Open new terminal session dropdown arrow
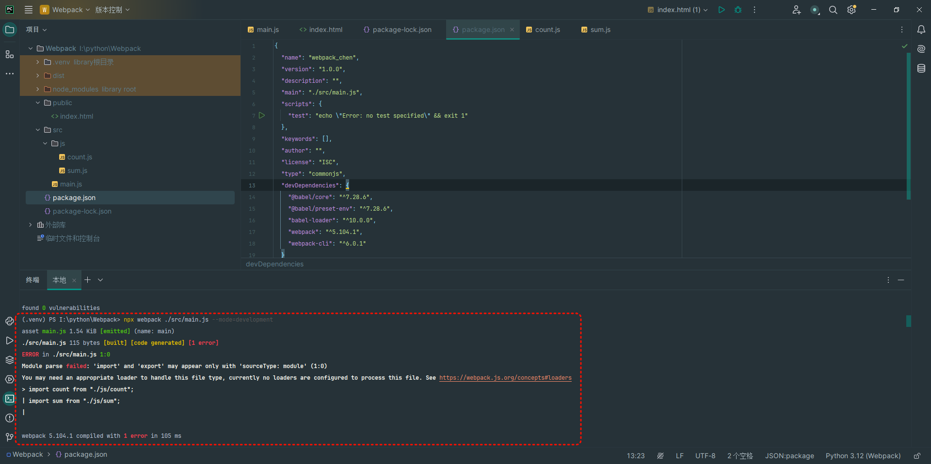Viewport: 931px width, 464px height. (x=100, y=280)
